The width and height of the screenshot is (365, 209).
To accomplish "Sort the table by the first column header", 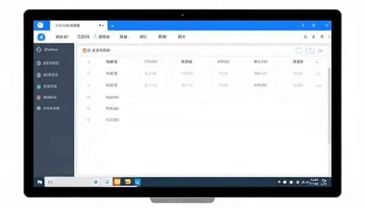I will coord(112,62).
